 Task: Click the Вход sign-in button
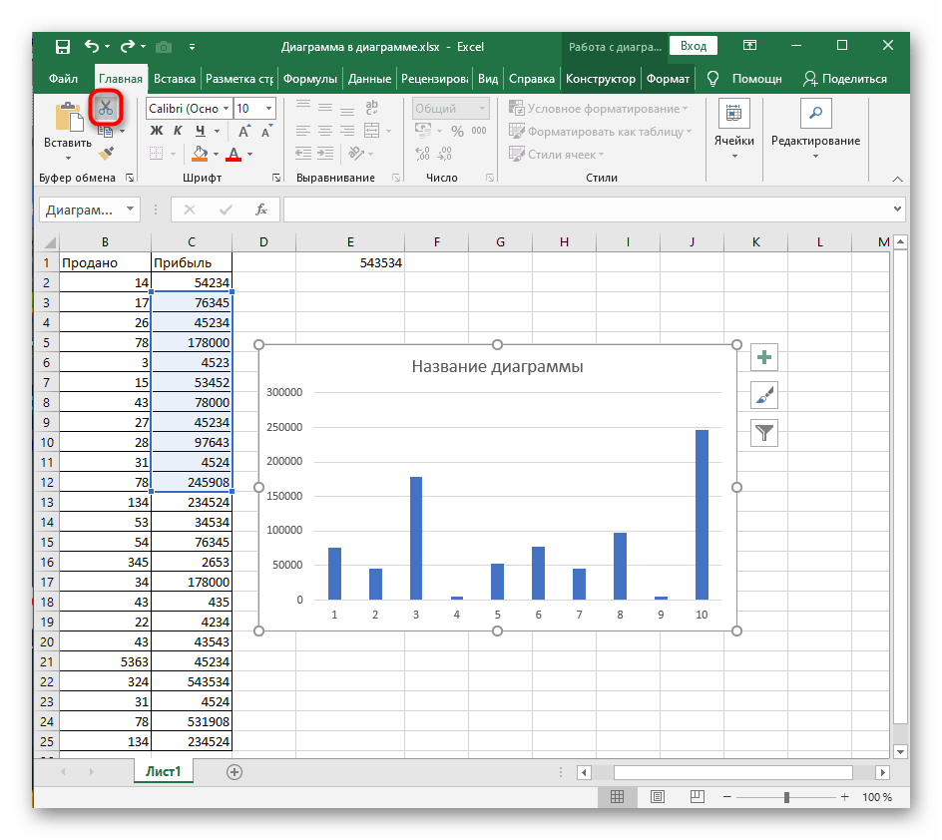coord(694,46)
